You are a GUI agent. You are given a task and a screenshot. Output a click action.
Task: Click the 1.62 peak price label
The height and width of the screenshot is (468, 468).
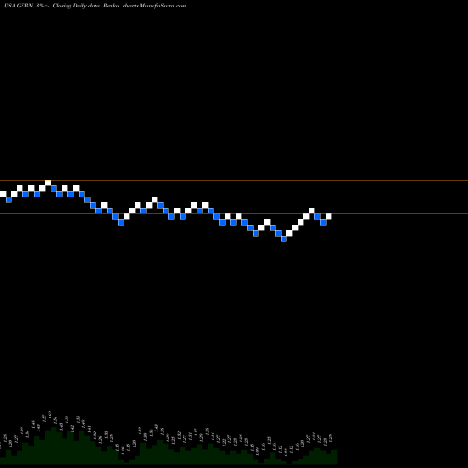click(x=50, y=415)
